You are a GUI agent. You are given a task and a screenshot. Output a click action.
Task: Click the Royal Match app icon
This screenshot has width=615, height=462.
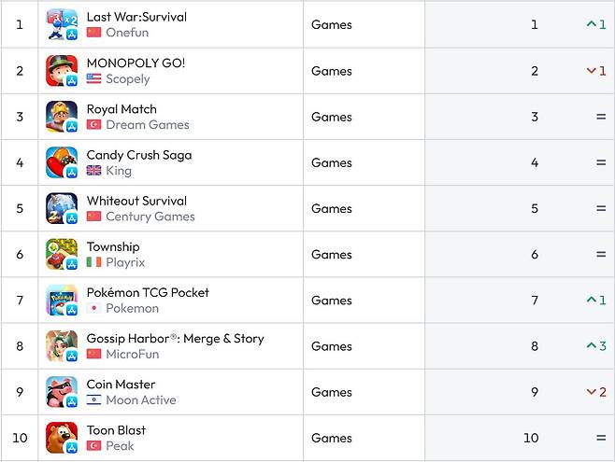[x=62, y=117]
